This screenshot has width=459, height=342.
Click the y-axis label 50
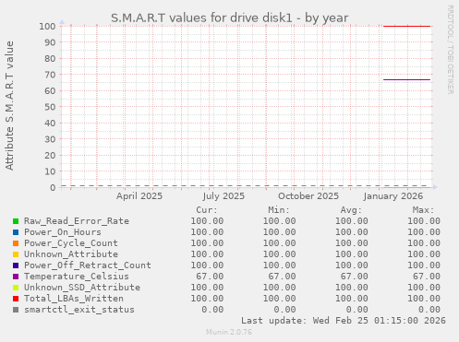(x=50, y=107)
